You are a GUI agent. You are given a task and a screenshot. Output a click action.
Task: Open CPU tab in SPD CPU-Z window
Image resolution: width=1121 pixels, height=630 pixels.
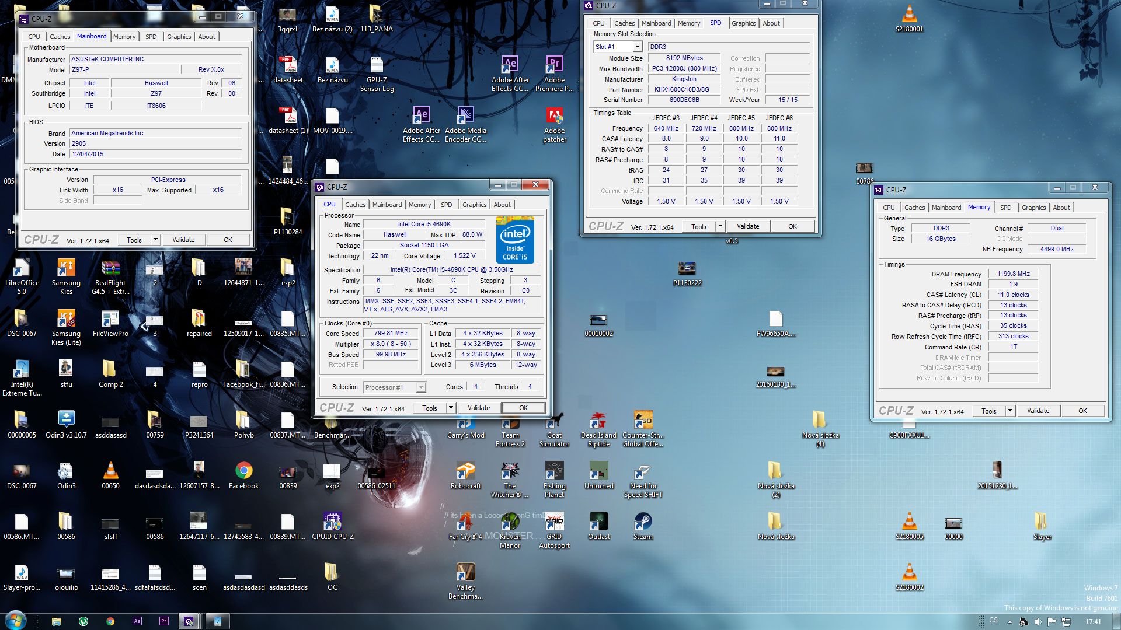(598, 23)
